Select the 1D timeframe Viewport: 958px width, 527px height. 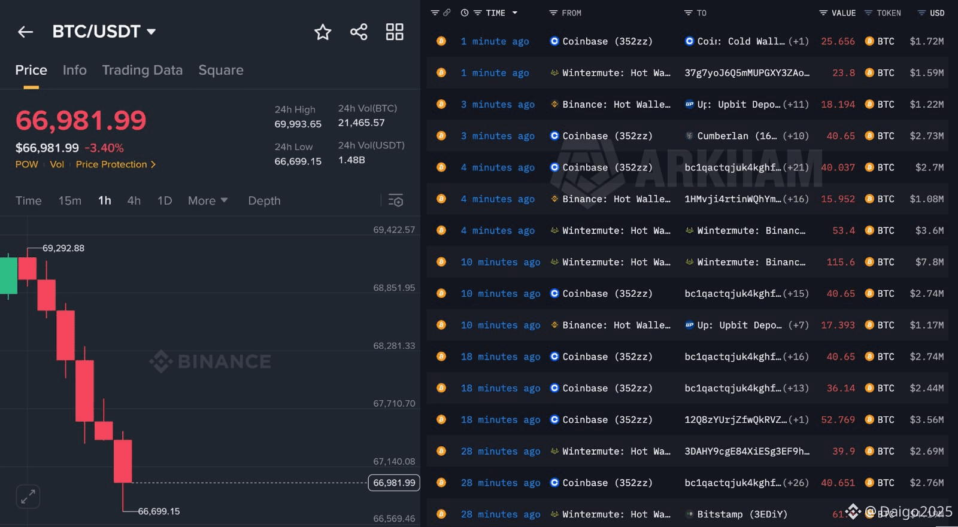[165, 200]
